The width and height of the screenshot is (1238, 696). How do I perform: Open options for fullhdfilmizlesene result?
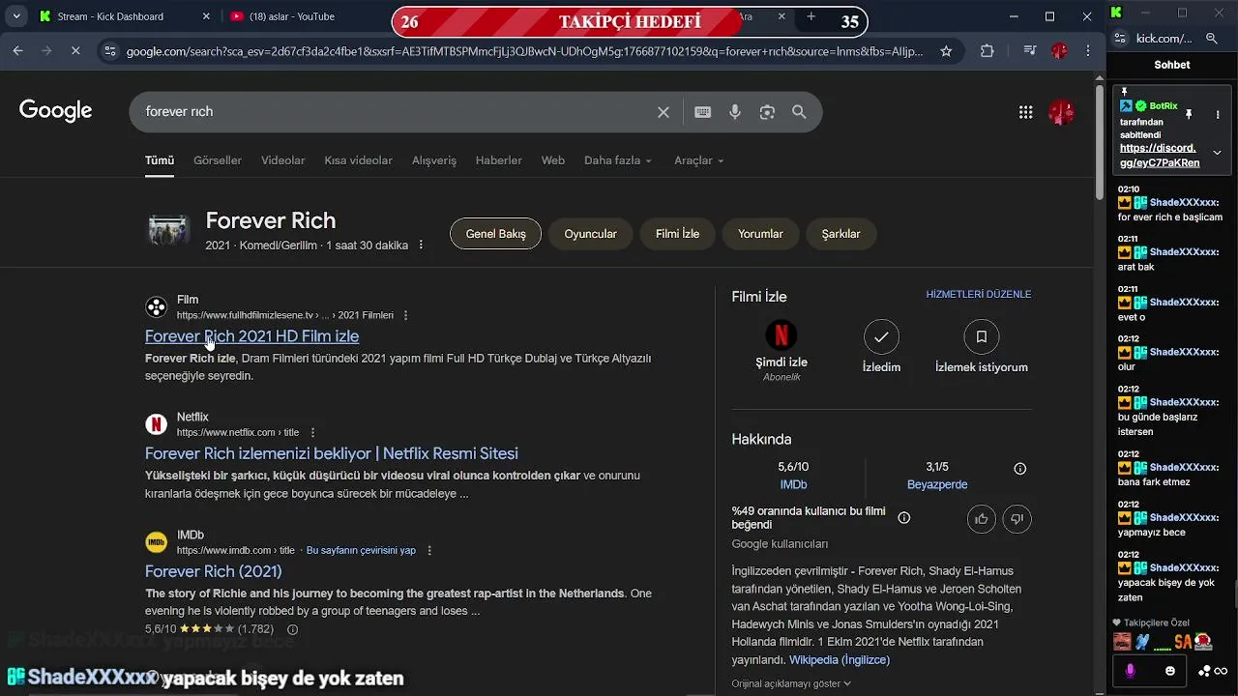point(405,315)
